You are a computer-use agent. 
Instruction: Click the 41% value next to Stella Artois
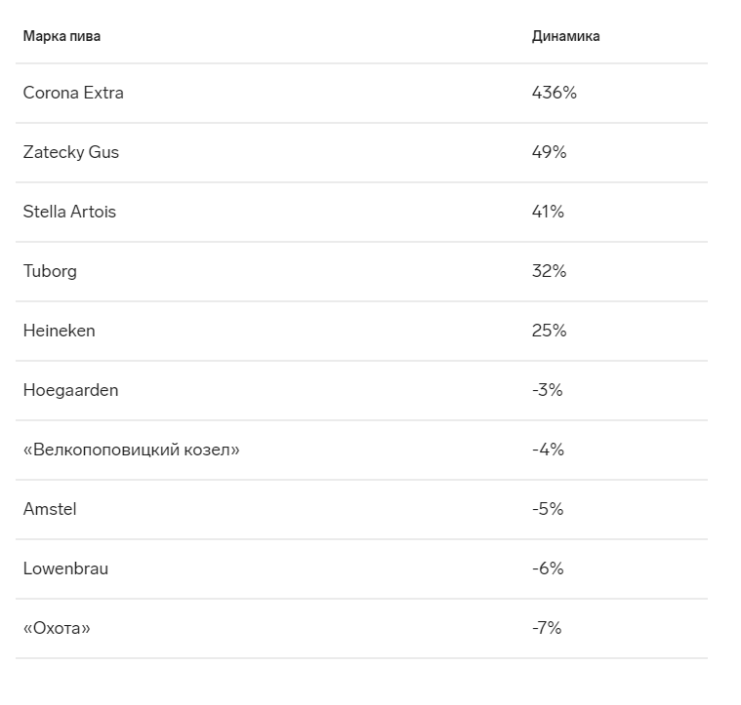[548, 212]
